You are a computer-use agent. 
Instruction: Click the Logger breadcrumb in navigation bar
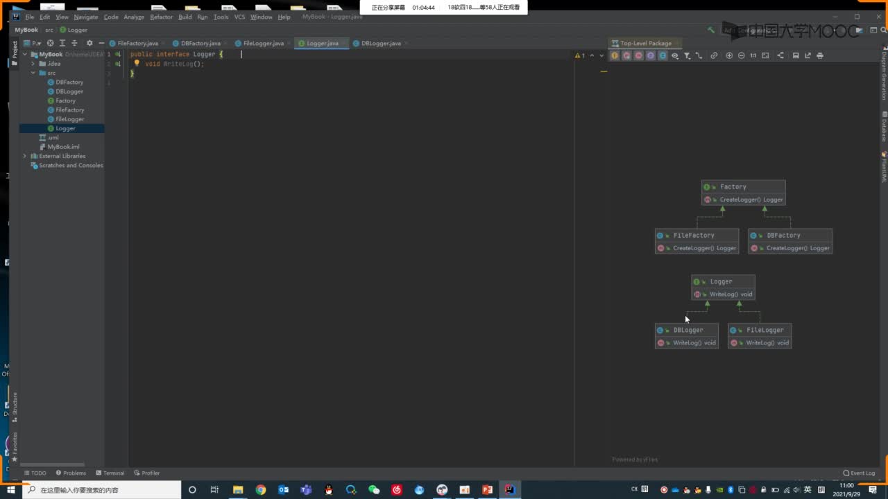coord(74,30)
